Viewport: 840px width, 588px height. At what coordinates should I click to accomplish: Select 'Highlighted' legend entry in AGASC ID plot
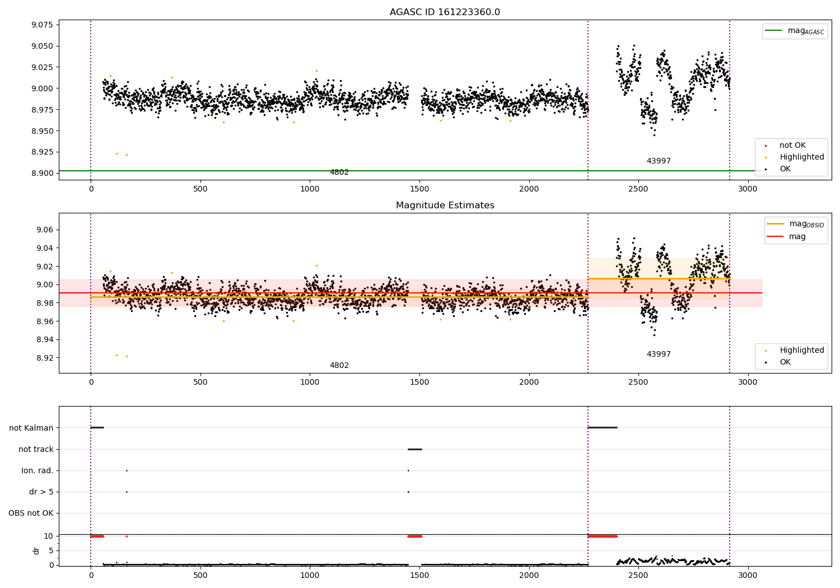(802, 157)
